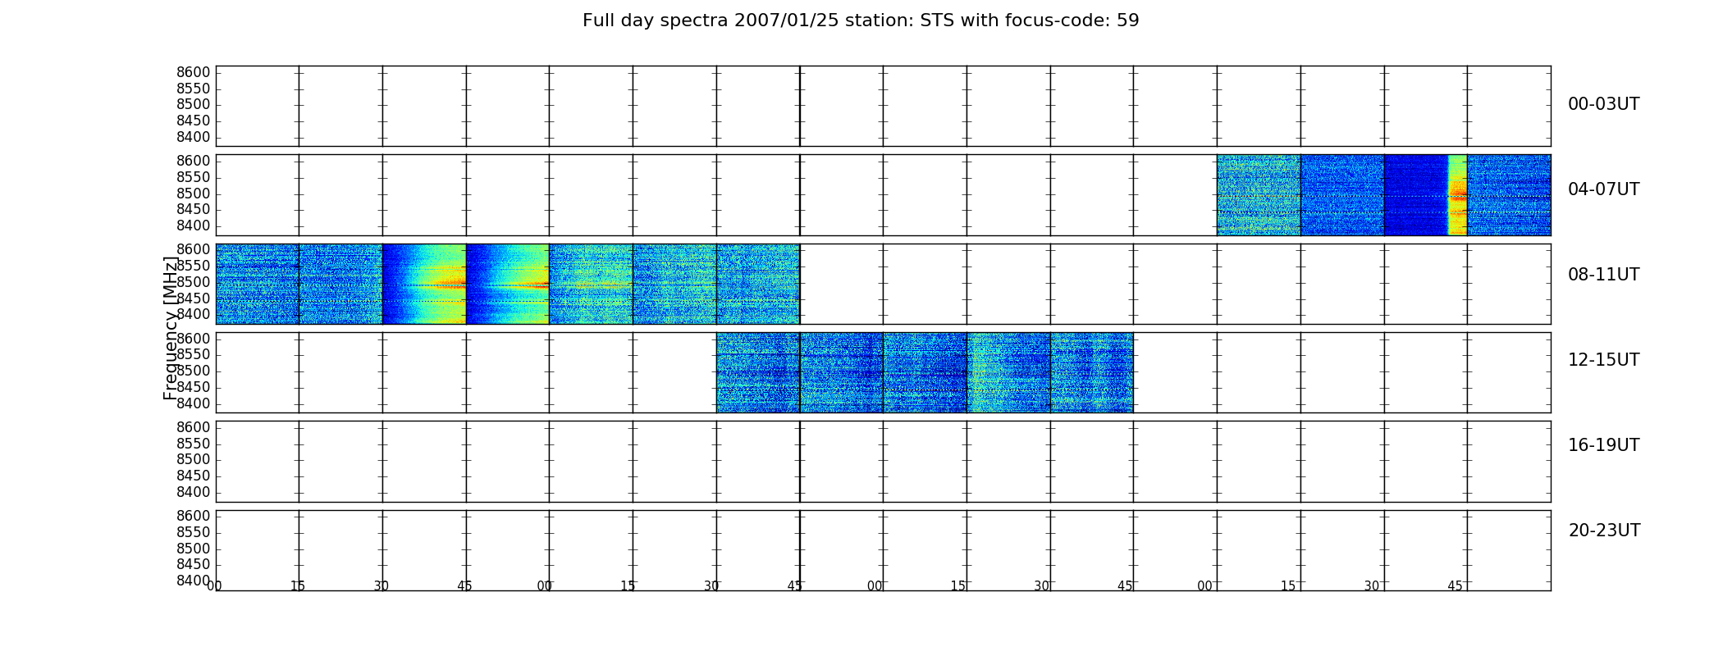Select the "08-11UT" row label
This screenshot has width=1723, height=656.
coord(1603,275)
